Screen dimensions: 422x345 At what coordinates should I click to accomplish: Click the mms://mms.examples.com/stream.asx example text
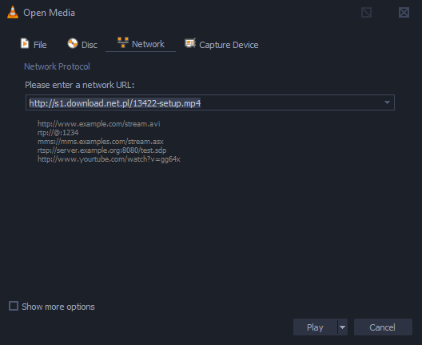101,142
